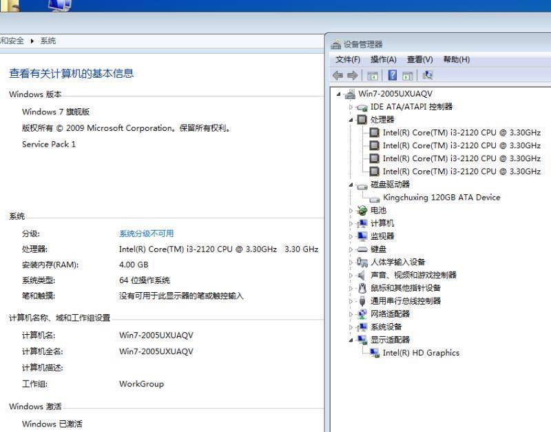551x432 pixels.
Task: Collapse the 磁盘驱动器 node
Action: tap(351, 185)
